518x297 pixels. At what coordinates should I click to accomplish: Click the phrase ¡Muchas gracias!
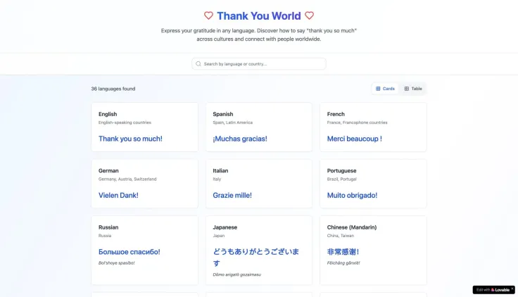pos(240,139)
